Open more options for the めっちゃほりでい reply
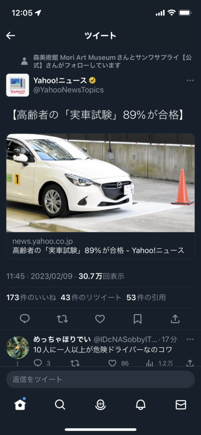The width and height of the screenshot is (201, 435). click(x=190, y=339)
